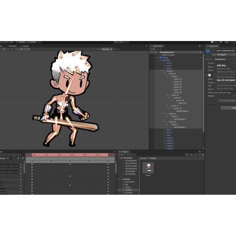
Task: Toggle the Pivot handle position button
Action: (x=21, y=42)
